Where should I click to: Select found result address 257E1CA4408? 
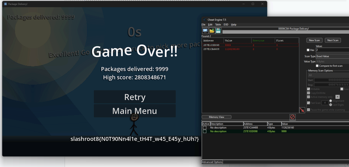[x=211, y=49]
